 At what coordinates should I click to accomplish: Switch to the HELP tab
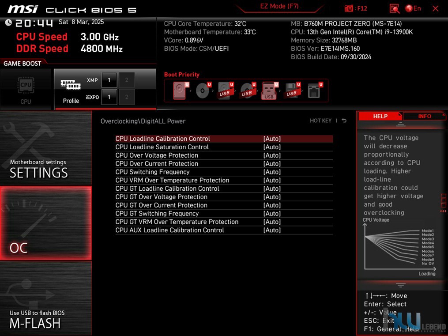[x=380, y=116]
